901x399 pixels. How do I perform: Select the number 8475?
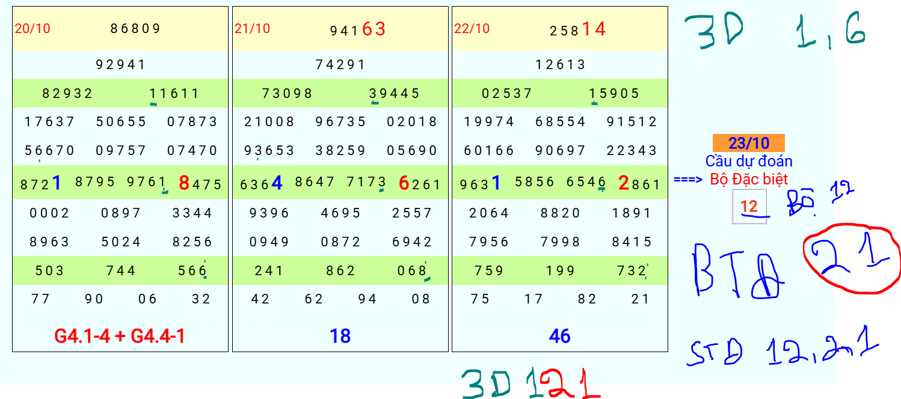pyautogui.click(x=201, y=183)
